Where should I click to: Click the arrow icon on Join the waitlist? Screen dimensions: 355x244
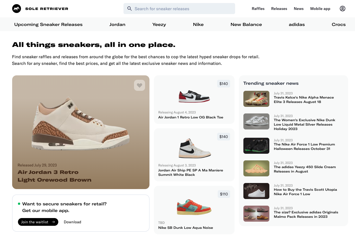53,222
